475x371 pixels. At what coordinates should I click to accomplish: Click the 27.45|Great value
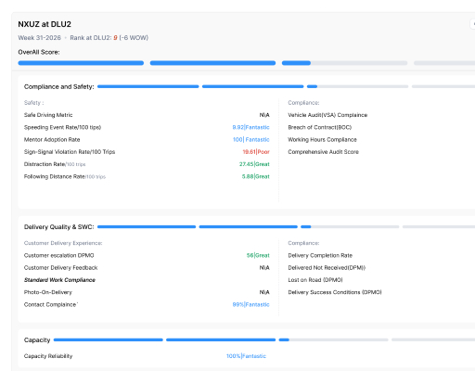pyautogui.click(x=254, y=164)
